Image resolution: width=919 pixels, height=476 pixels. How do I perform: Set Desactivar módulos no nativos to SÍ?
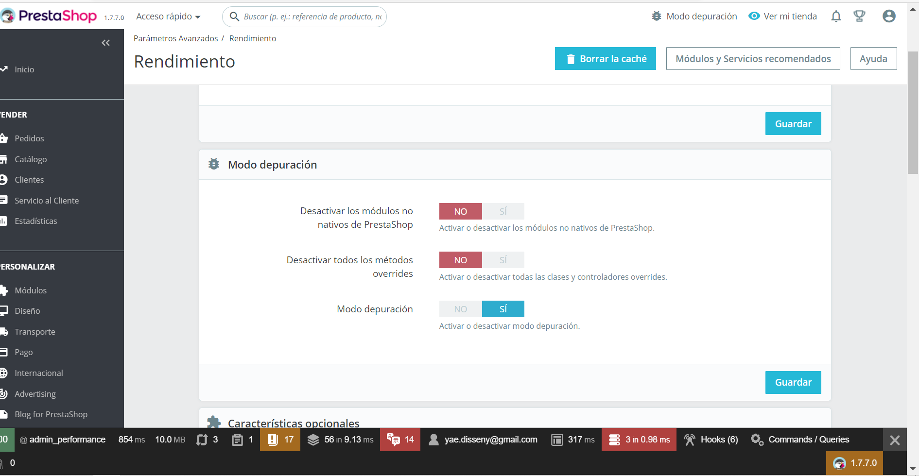(x=503, y=211)
